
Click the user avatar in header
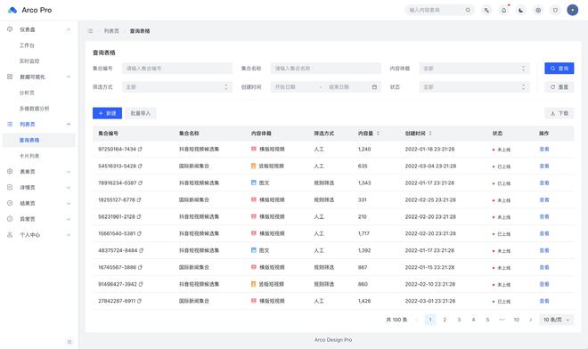click(x=572, y=10)
